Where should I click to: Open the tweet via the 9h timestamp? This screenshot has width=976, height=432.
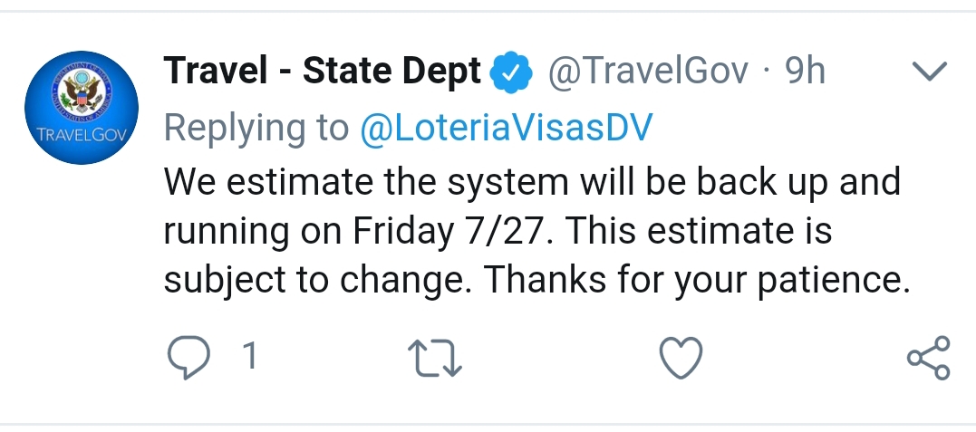806,71
